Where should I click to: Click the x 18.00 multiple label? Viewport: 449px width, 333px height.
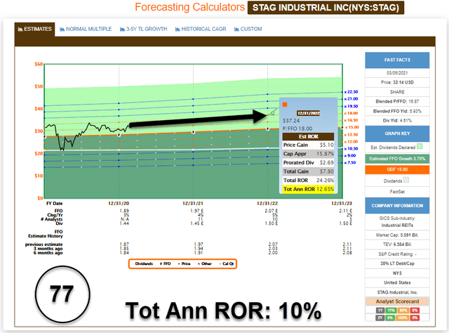(x=351, y=113)
